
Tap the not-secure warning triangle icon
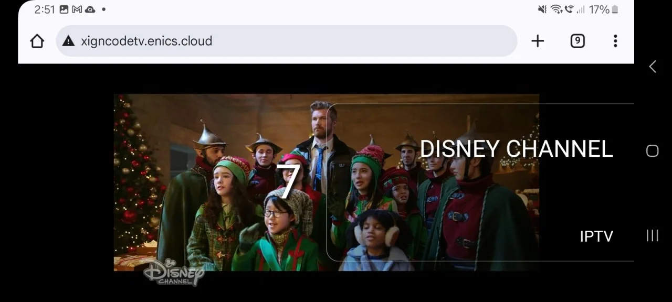click(x=68, y=41)
